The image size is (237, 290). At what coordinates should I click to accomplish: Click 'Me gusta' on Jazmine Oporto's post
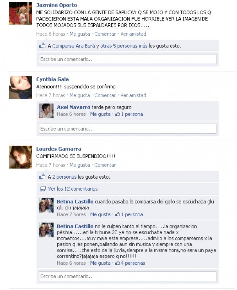click(79, 34)
